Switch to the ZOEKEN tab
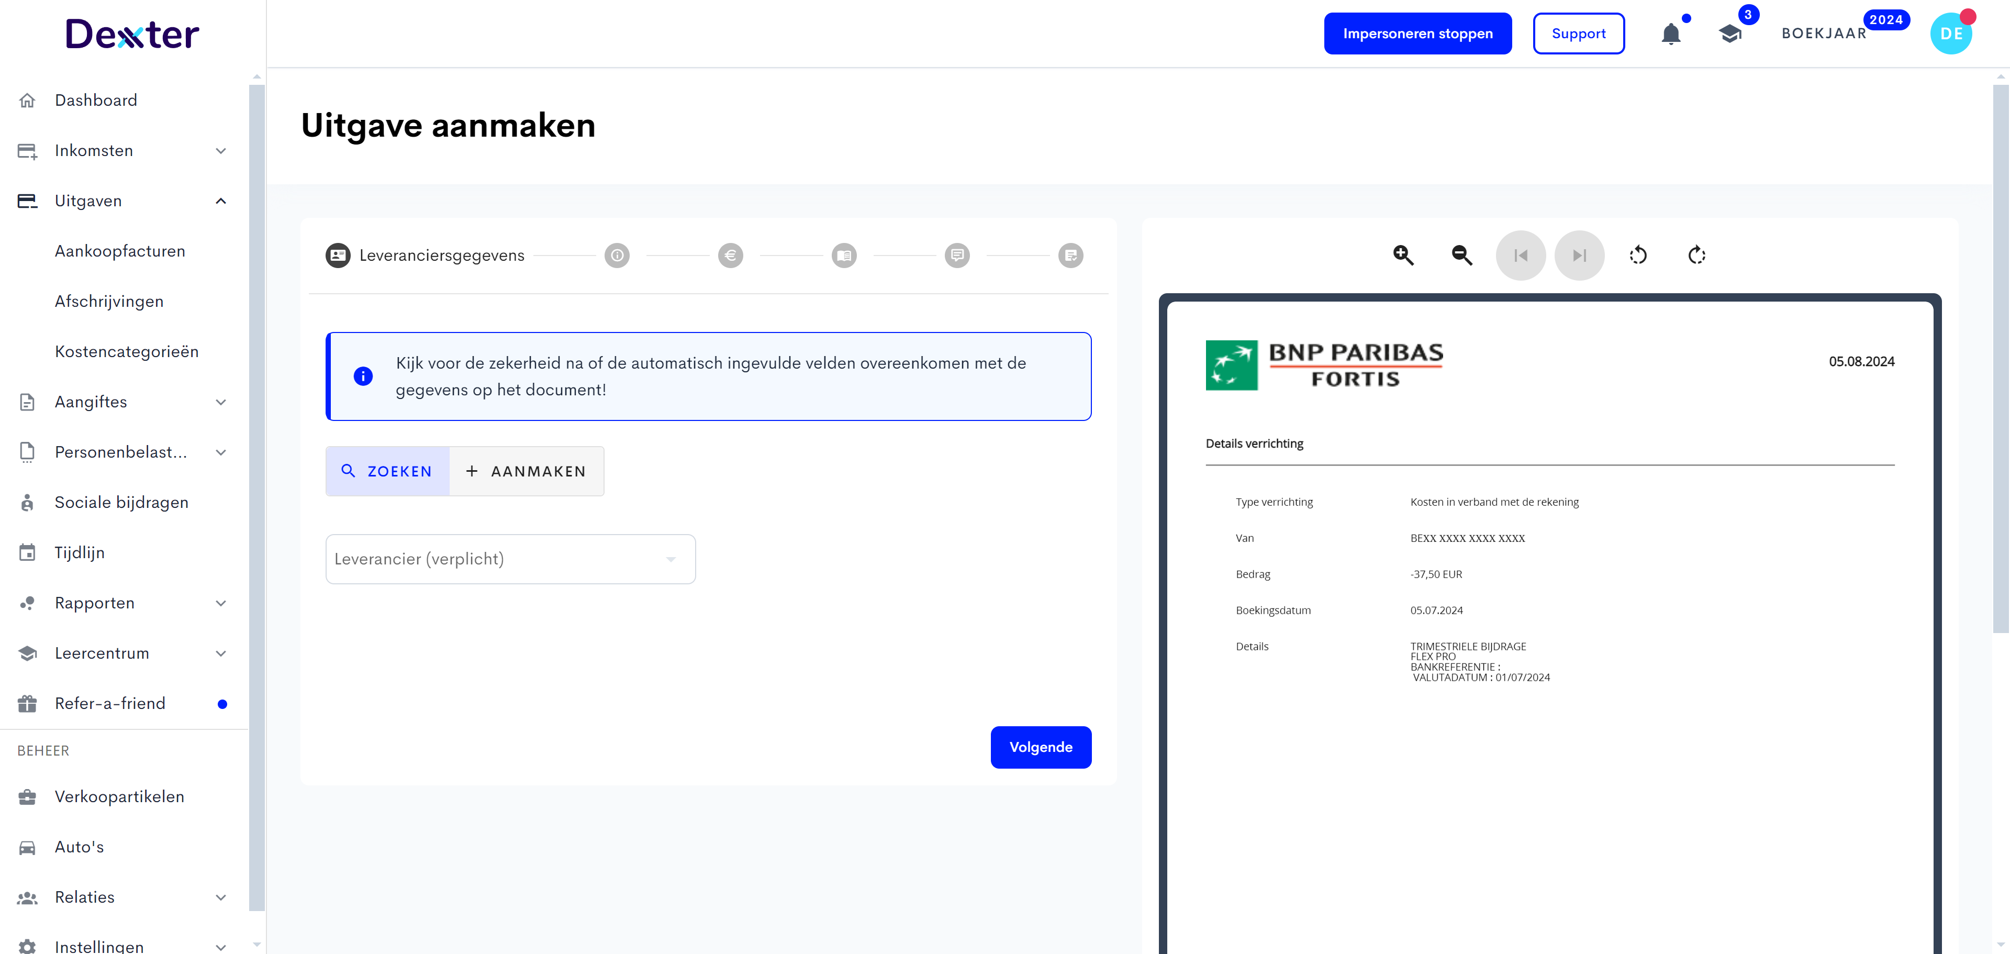2010x954 pixels. (387, 472)
